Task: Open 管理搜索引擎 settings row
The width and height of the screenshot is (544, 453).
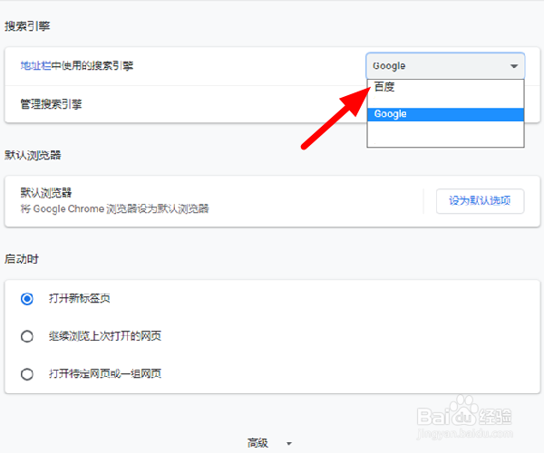Action: pos(272,104)
